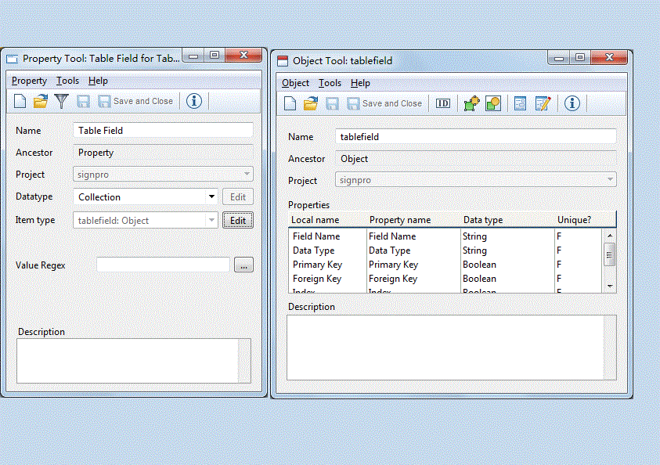Click the green square with nodes icon
The height and width of the screenshot is (465, 660).
[471, 103]
